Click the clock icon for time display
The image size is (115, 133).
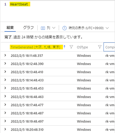pyautogui.click(x=64, y=28)
